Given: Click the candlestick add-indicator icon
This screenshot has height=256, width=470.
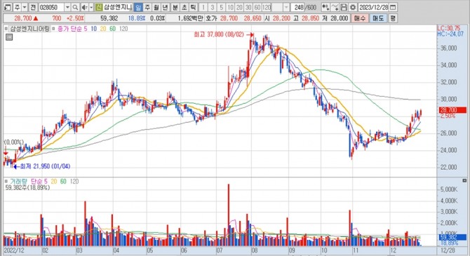Looking at the screenshot, I should pyautogui.click(x=325, y=7).
